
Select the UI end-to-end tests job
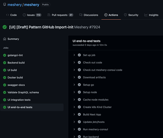click(x=32, y=107)
